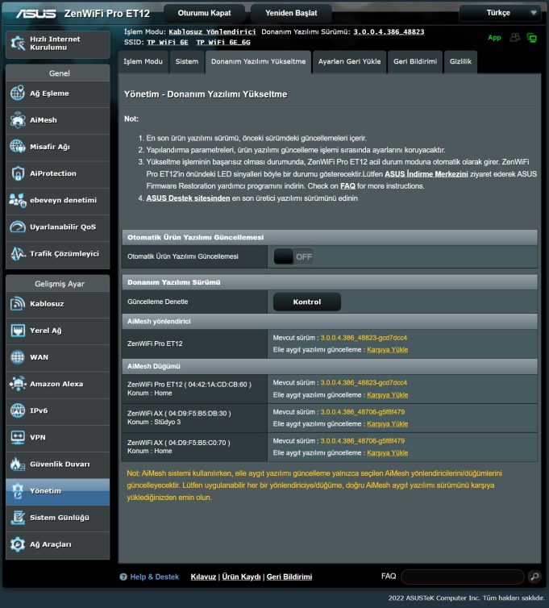The width and height of the screenshot is (549, 608).
Task: Click the Sistem Günlüğü notepad icon
Action: 18,517
